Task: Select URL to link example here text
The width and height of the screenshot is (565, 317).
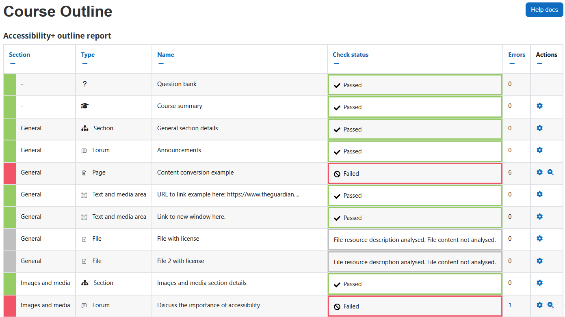Action: coord(228,194)
